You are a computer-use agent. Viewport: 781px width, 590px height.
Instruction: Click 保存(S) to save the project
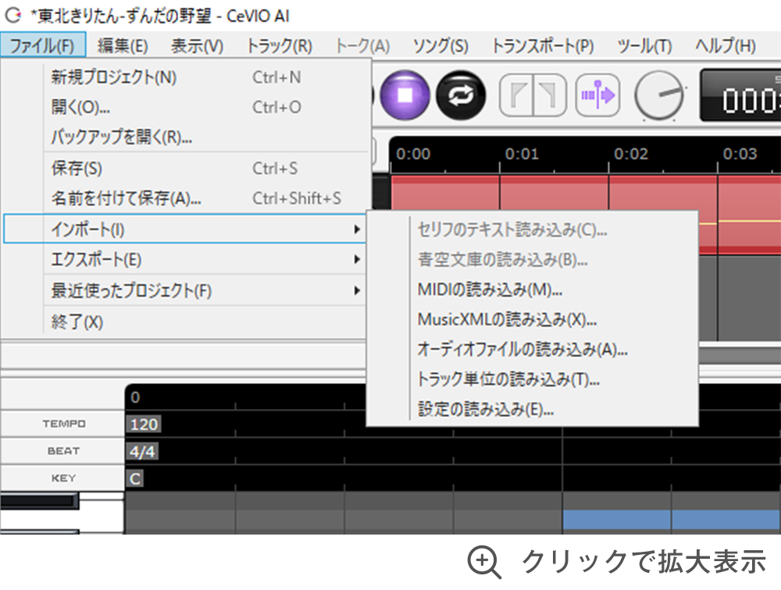[x=185, y=169]
